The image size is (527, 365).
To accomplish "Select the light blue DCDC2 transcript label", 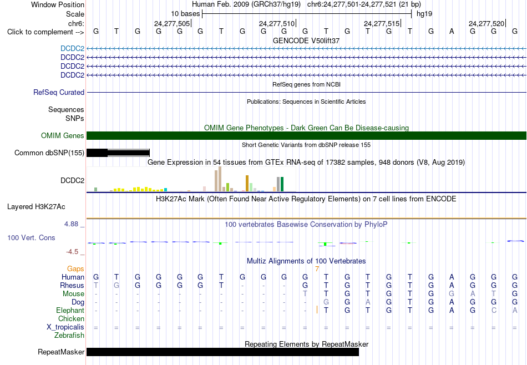I will 72,49.
